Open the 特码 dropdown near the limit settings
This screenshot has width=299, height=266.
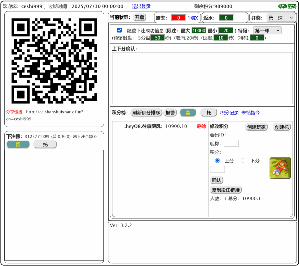pos(267,30)
